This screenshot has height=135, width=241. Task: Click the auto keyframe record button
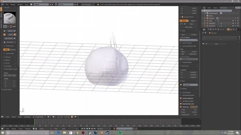point(114,129)
